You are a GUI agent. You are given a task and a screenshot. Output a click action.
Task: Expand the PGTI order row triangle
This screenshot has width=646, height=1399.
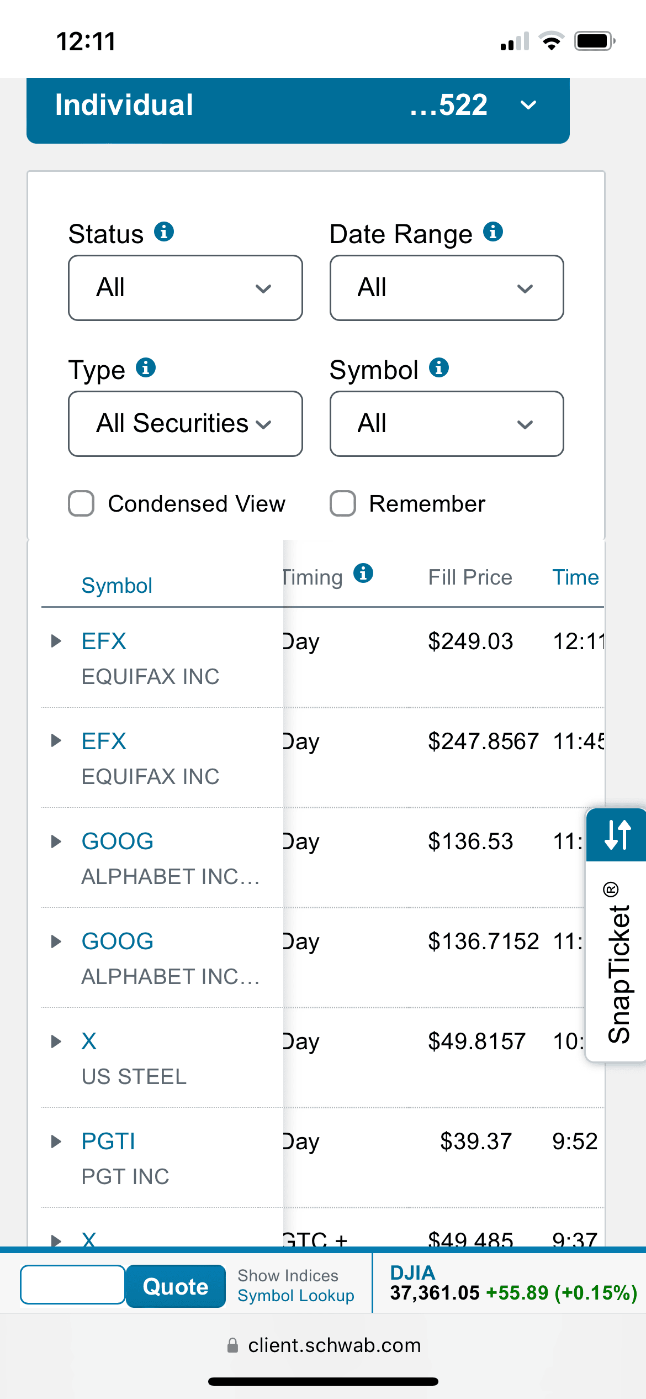tap(56, 1142)
